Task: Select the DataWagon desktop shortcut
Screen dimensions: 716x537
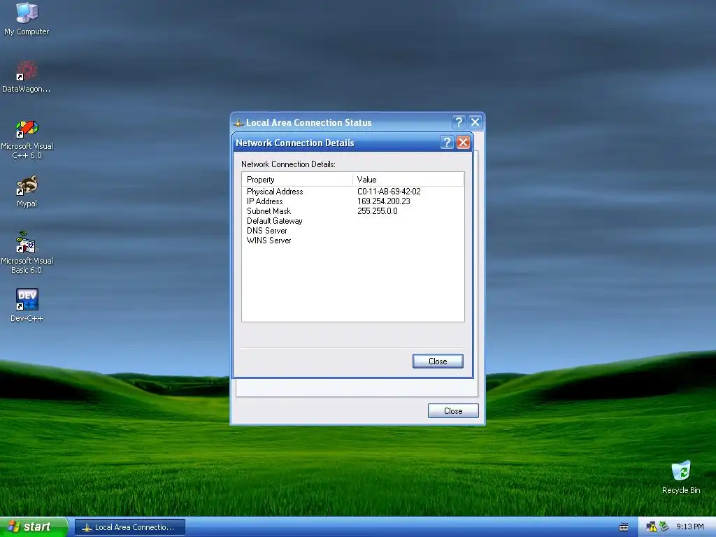Action: (27, 76)
